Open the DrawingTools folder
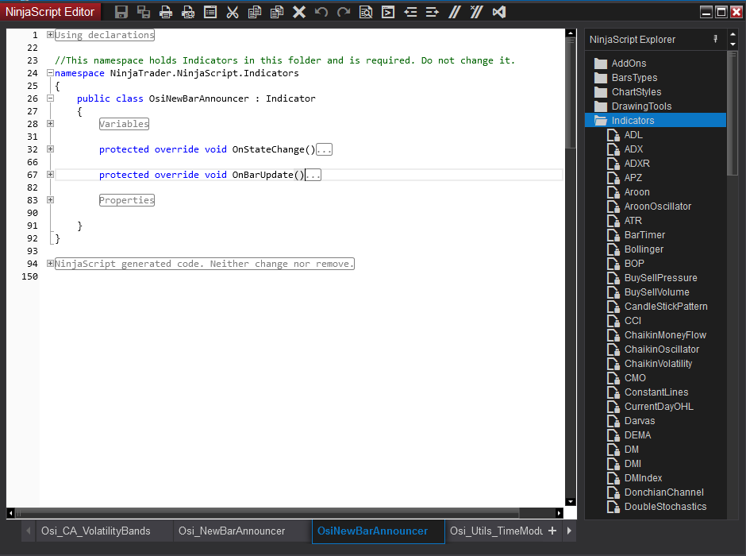The image size is (746, 556). click(x=641, y=106)
